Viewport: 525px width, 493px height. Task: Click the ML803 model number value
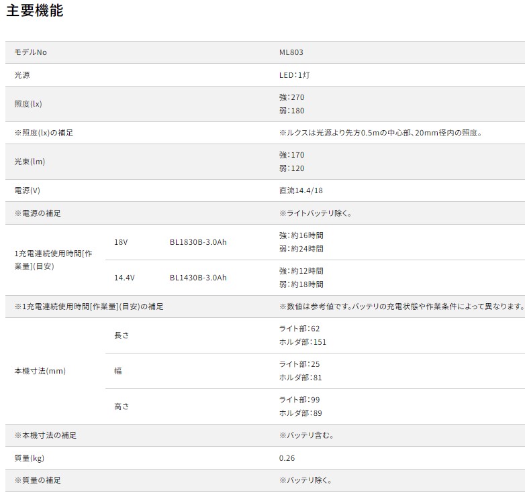(291, 52)
